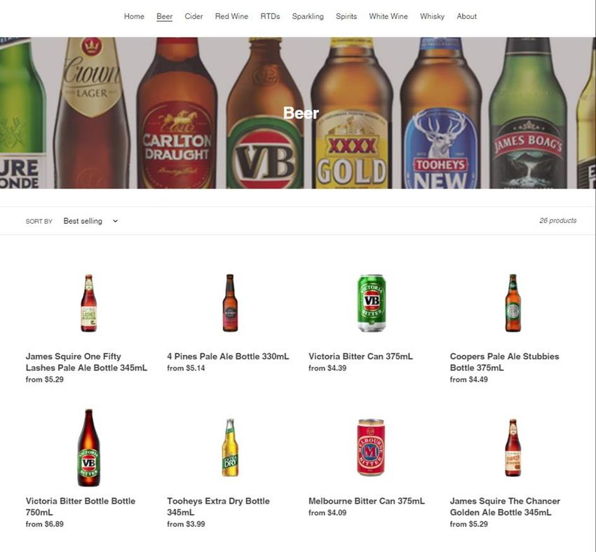Open the About page
The height and width of the screenshot is (552, 596).
point(467,16)
